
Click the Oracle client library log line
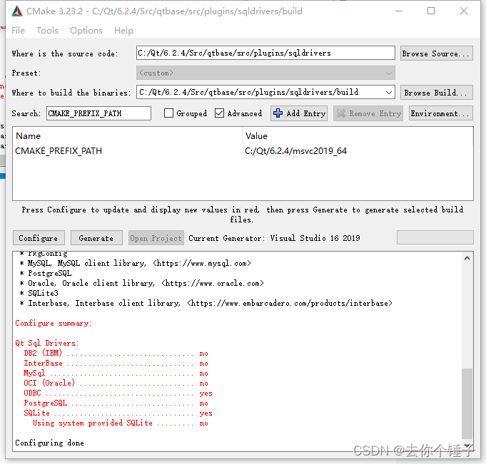coord(141,283)
